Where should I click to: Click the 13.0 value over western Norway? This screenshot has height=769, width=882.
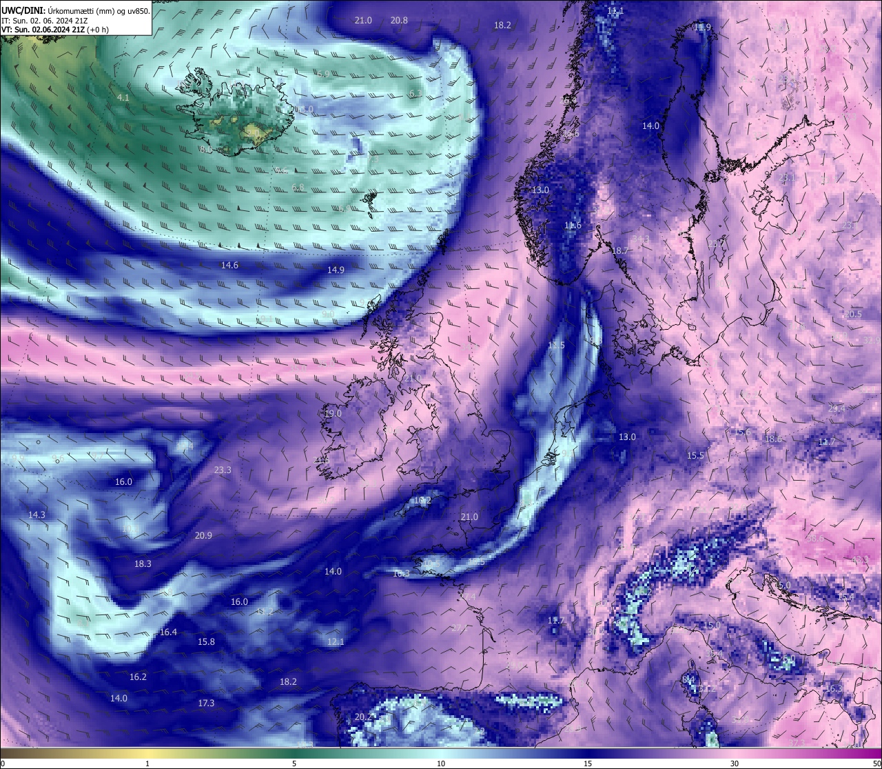click(540, 190)
